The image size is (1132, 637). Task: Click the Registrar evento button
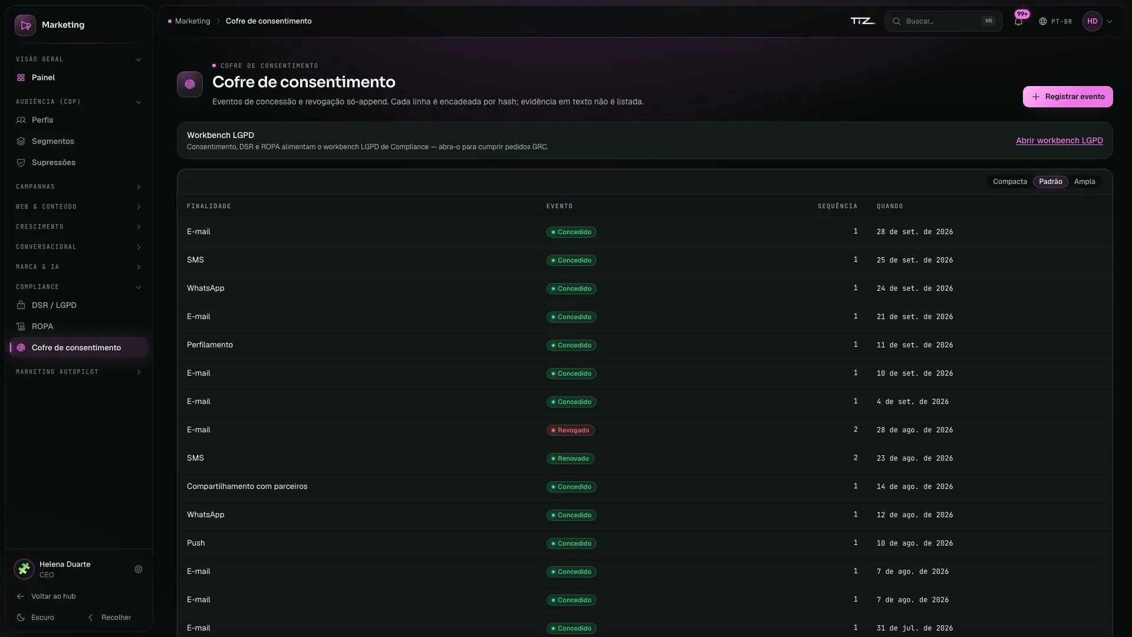pyautogui.click(x=1068, y=97)
